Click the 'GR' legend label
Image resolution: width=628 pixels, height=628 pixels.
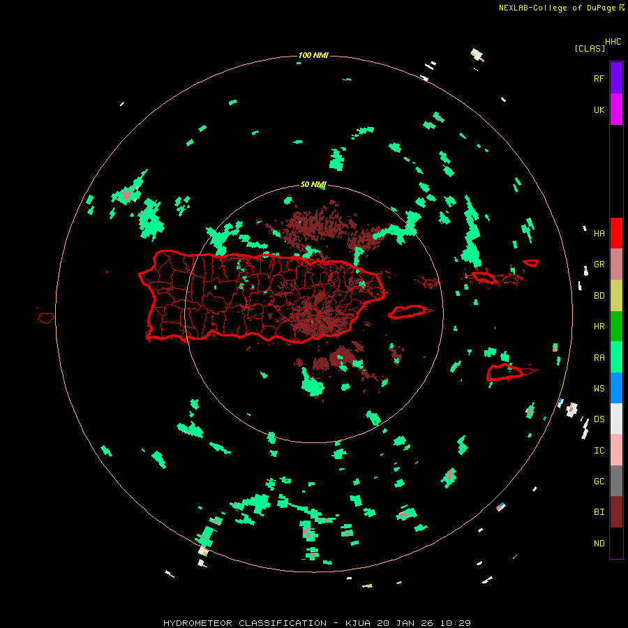tap(599, 264)
